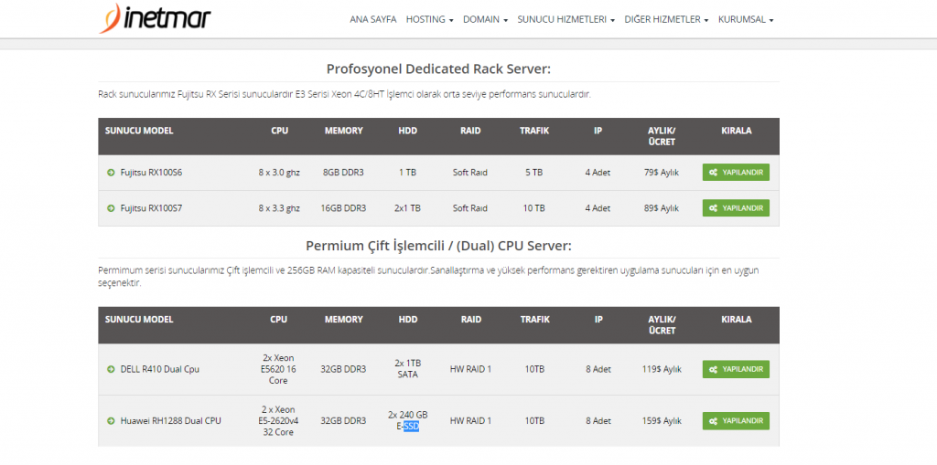Expand the DOMAIN dropdown menu
The width and height of the screenshot is (937, 465).
click(x=485, y=19)
